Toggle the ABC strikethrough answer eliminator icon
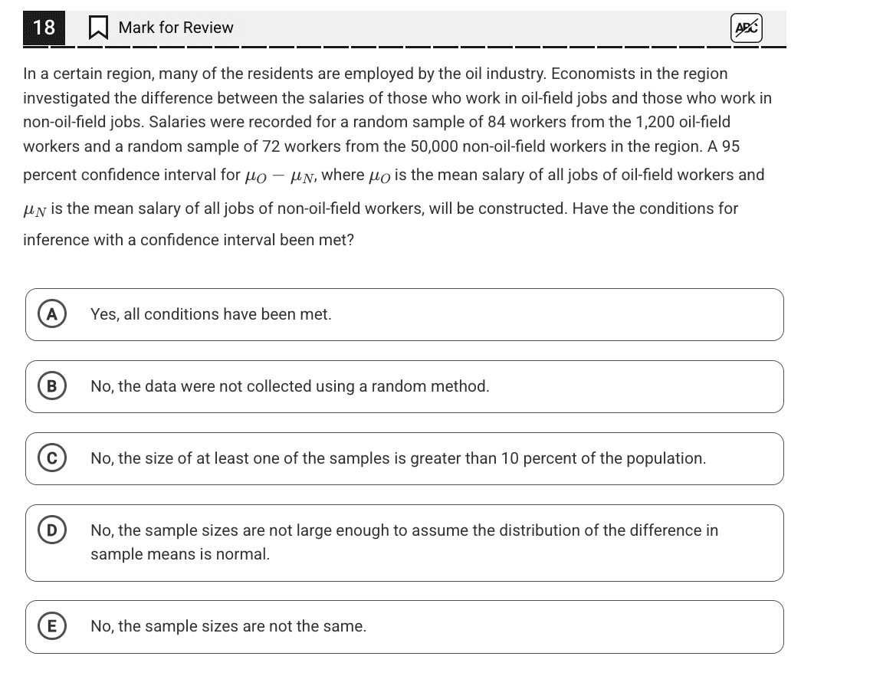 click(746, 28)
